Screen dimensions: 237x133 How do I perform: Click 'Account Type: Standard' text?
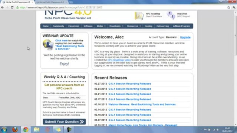162,37
